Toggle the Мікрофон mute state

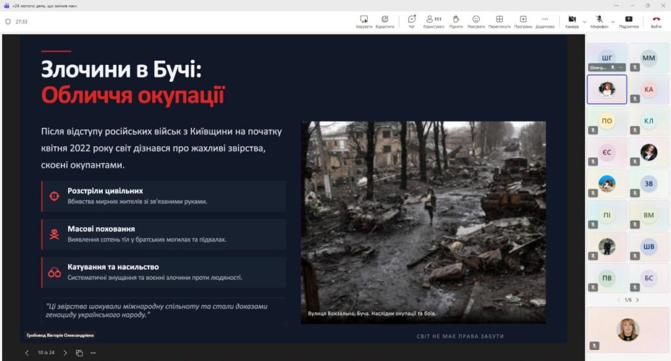[599, 22]
